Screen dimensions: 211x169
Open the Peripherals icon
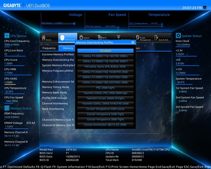(x=118, y=37)
